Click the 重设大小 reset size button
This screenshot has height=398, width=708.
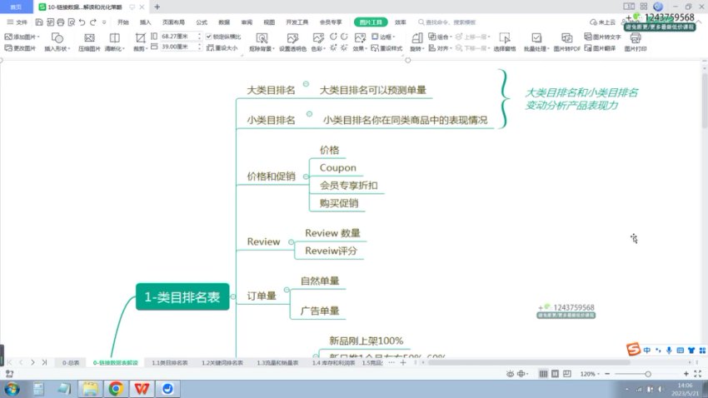[x=223, y=48]
